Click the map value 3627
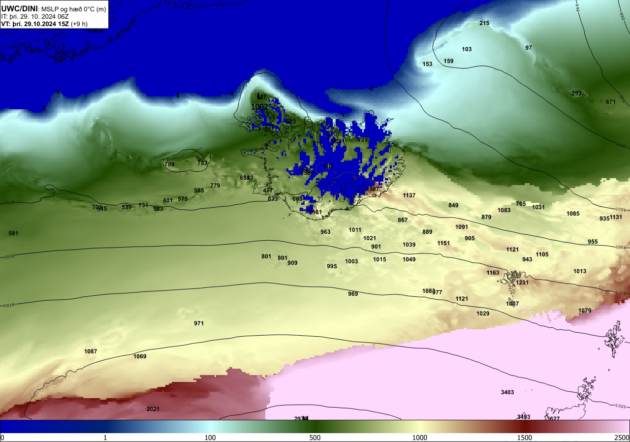 tap(553, 419)
